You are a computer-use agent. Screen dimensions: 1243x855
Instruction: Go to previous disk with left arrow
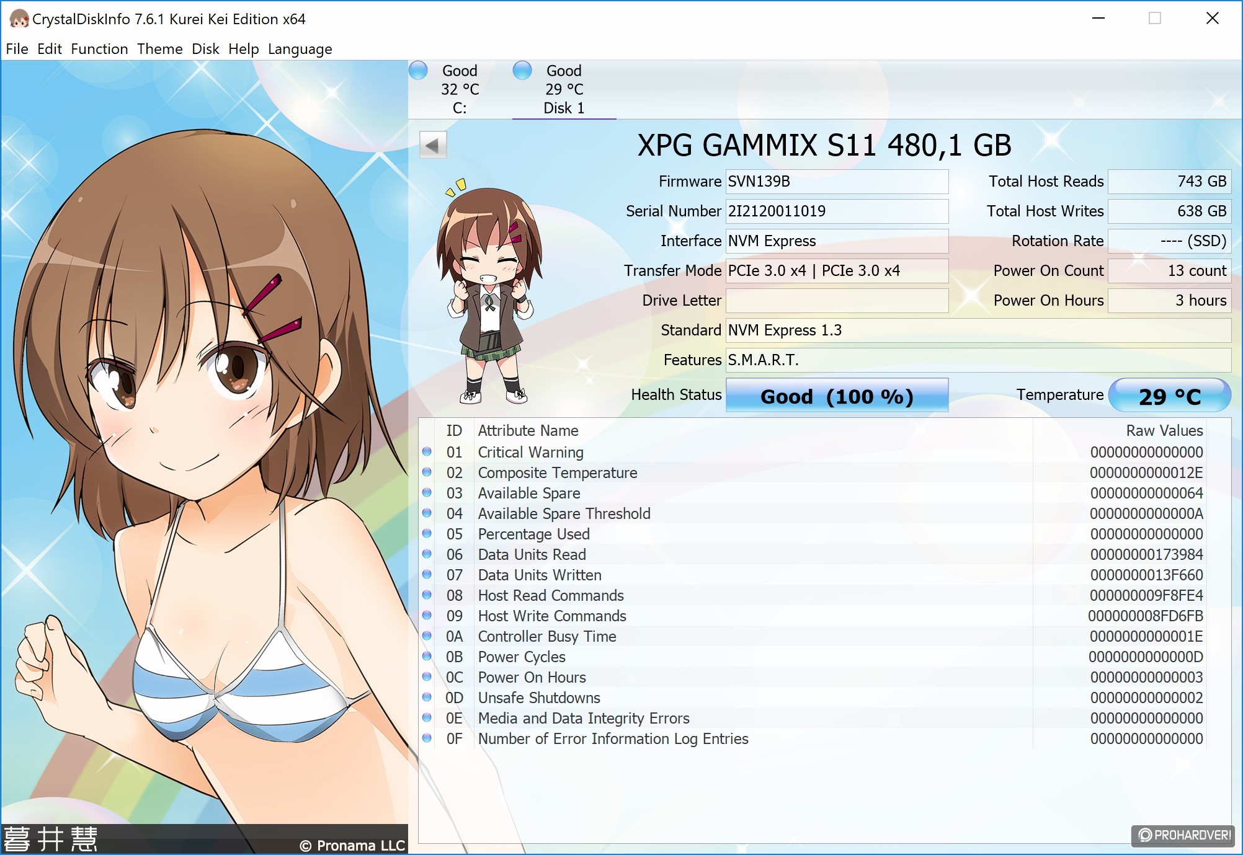433,145
